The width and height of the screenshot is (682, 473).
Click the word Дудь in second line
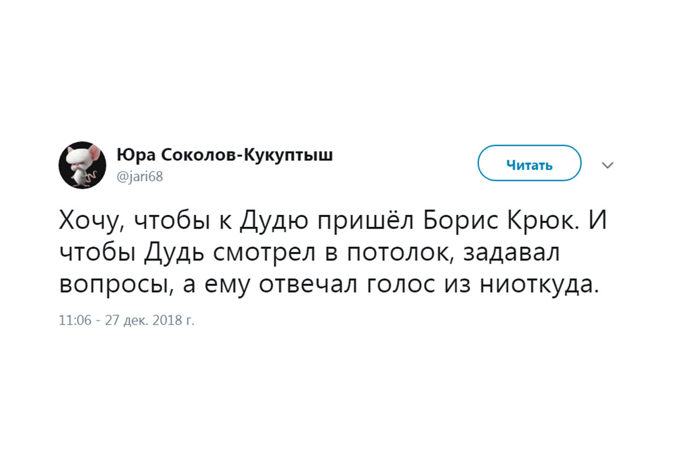click(x=174, y=253)
